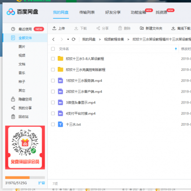Click folder icon of 欣欣十三水5-8人架设教程

click(x=60, y=58)
